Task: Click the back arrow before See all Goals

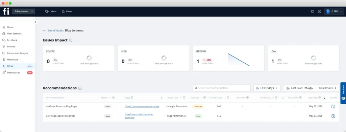Action: (x=45, y=30)
